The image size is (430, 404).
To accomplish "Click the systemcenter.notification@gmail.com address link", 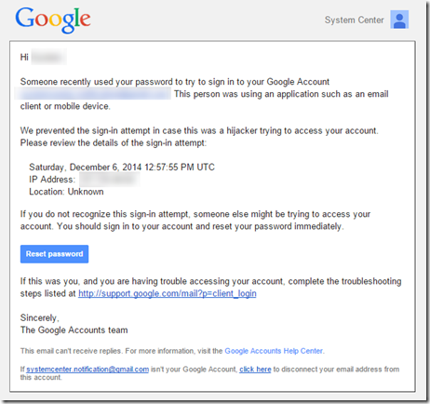I will pyautogui.click(x=87, y=370).
